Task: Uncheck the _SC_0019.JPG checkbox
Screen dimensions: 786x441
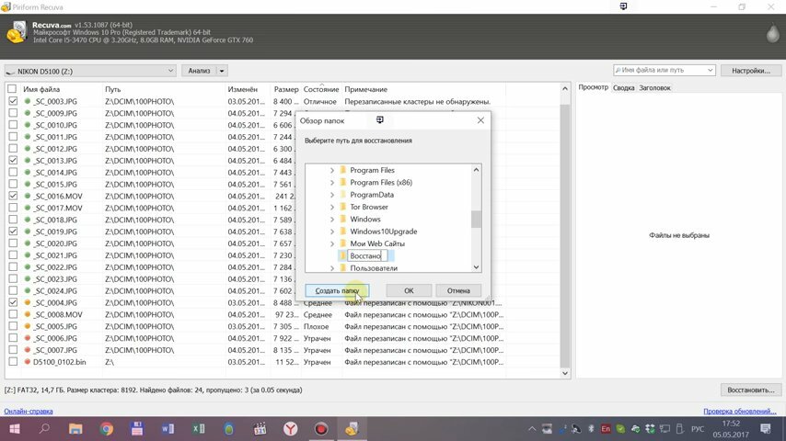Action: point(13,232)
